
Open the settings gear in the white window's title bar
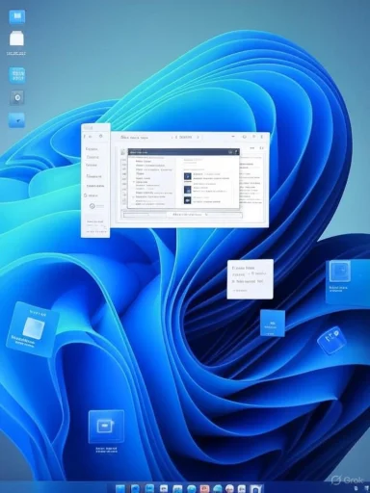coord(245,137)
